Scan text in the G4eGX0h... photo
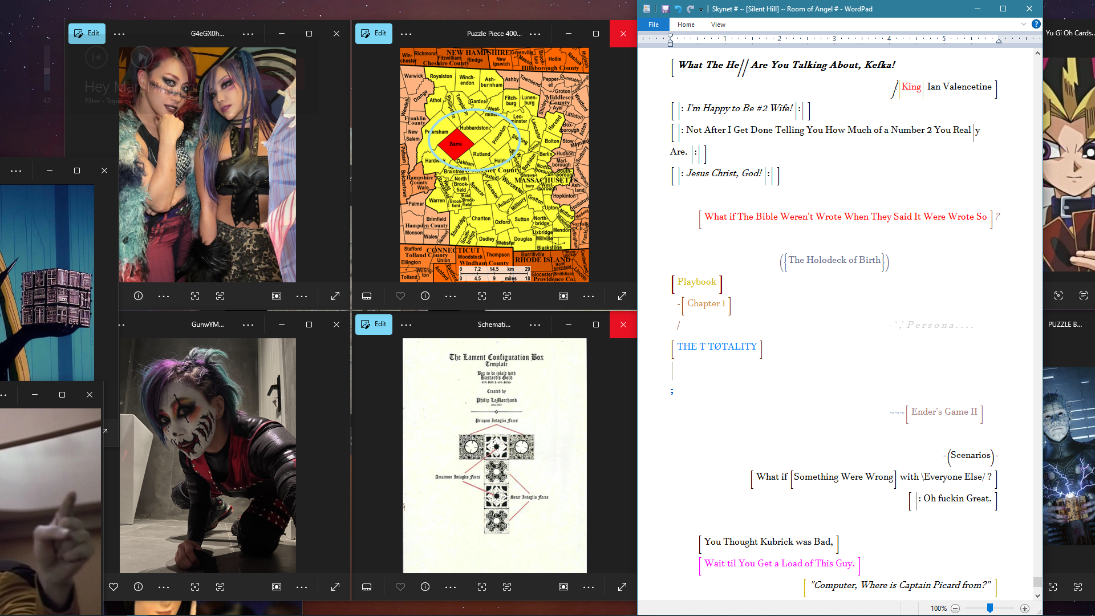This screenshot has width=1095, height=616. [220, 296]
